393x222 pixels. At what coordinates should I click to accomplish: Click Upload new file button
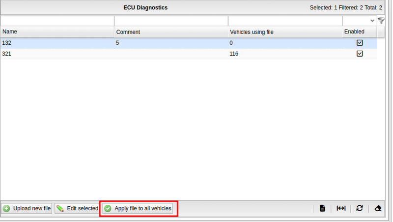point(27,209)
